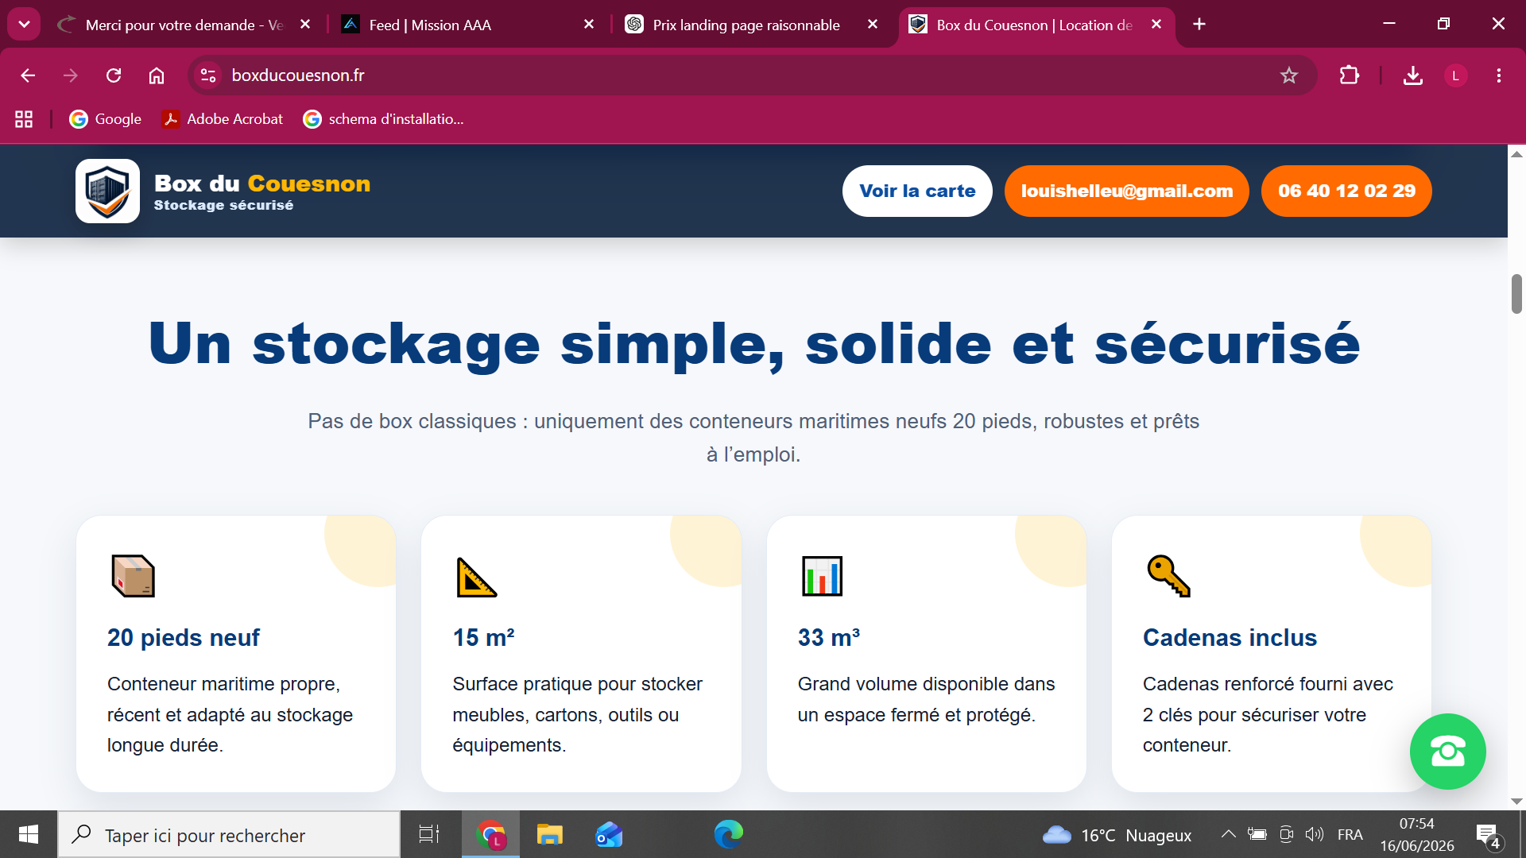The width and height of the screenshot is (1526, 858).
Task: Show hidden system tray icons
Action: point(1228,834)
